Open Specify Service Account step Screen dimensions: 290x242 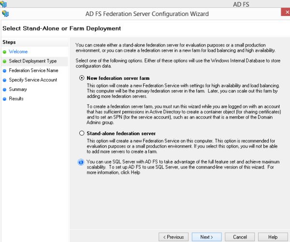[33, 80]
